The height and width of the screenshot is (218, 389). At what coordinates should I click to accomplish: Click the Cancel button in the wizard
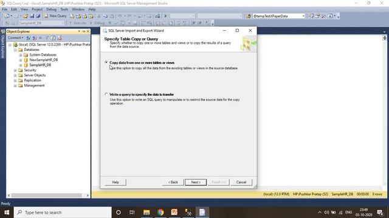click(241, 182)
